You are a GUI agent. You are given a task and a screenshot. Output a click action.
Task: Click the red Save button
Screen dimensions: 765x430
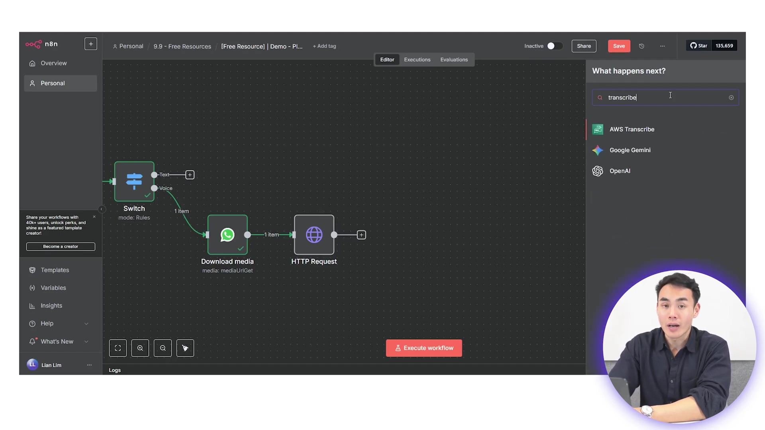click(x=619, y=46)
